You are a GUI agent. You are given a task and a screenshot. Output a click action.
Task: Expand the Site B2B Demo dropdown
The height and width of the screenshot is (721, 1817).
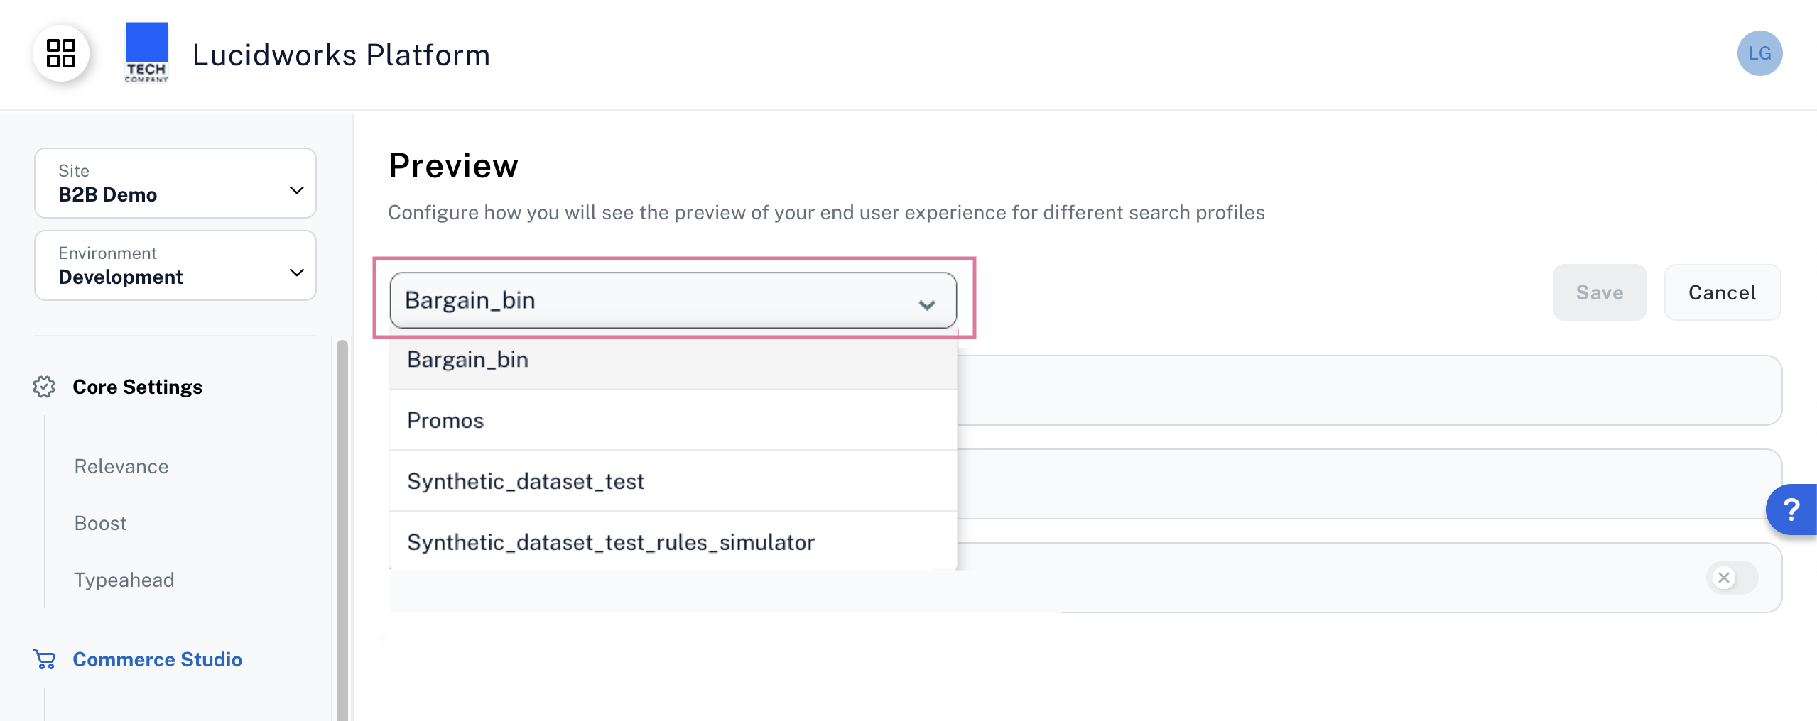coord(175,183)
